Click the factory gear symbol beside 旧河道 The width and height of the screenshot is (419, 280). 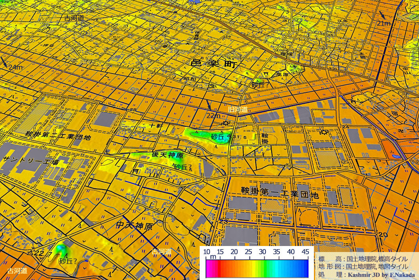tap(226, 123)
